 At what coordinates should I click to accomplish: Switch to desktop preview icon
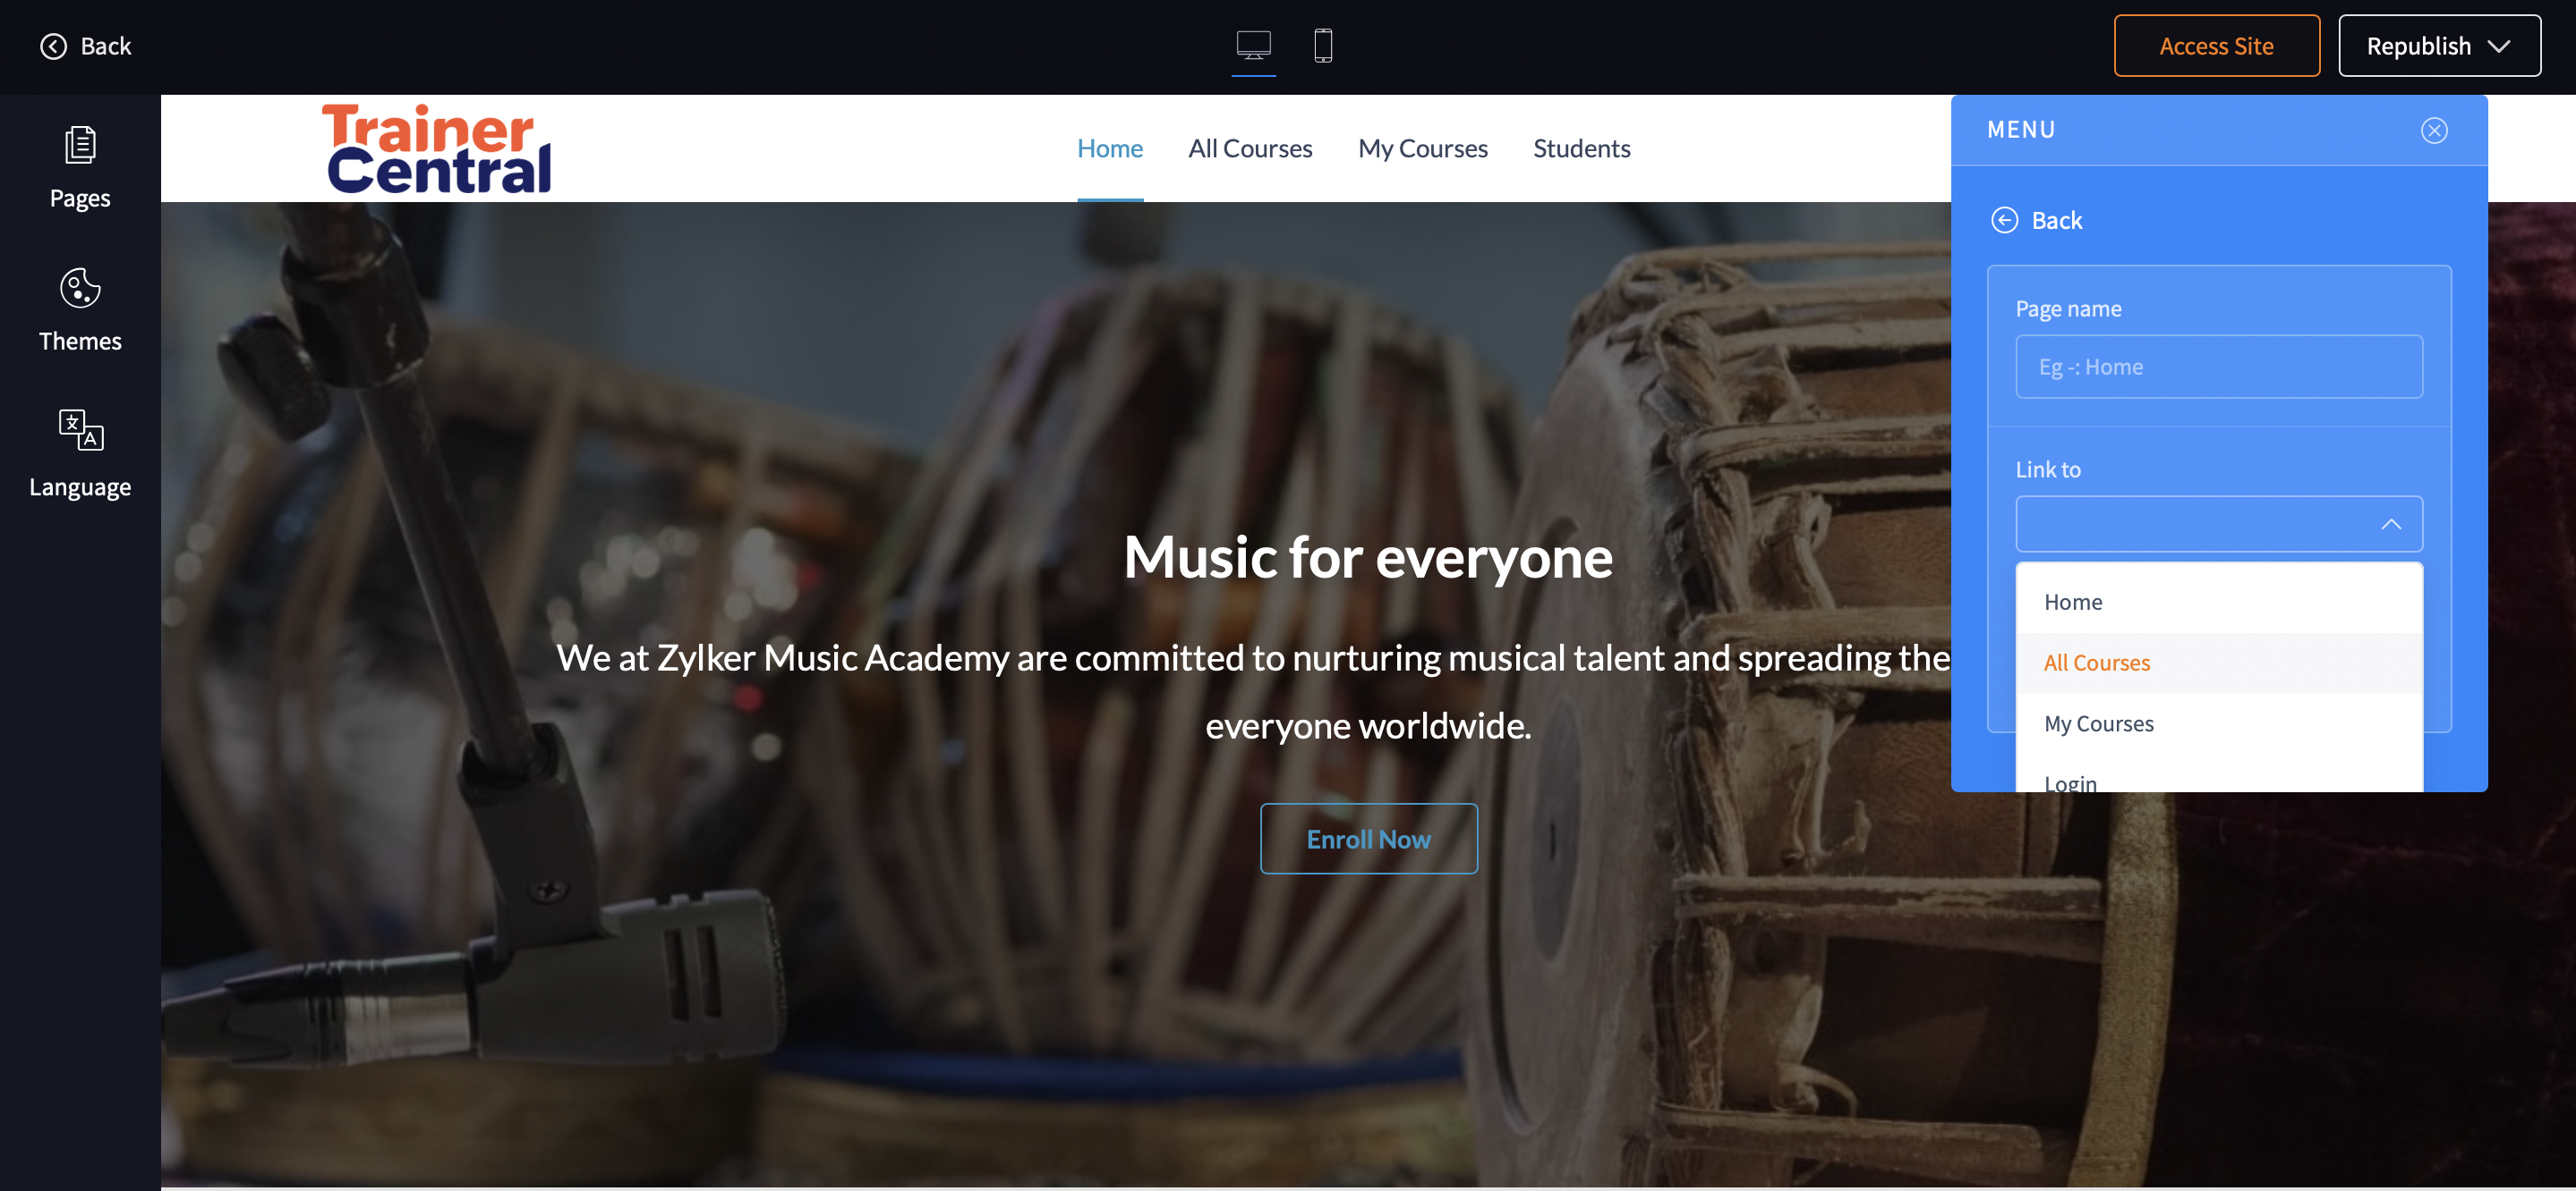click(1253, 46)
